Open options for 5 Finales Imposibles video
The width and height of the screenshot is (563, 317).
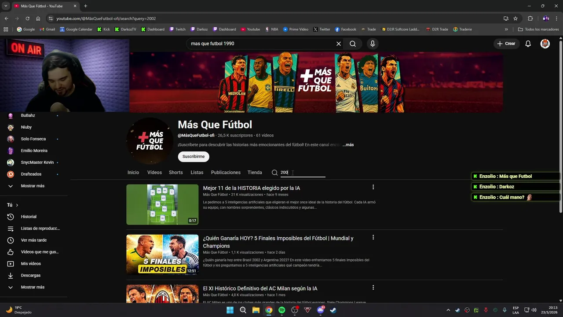tap(373, 237)
